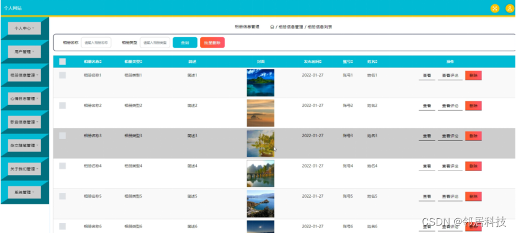Open the cover thumbnail of 相册名称5

click(260, 203)
